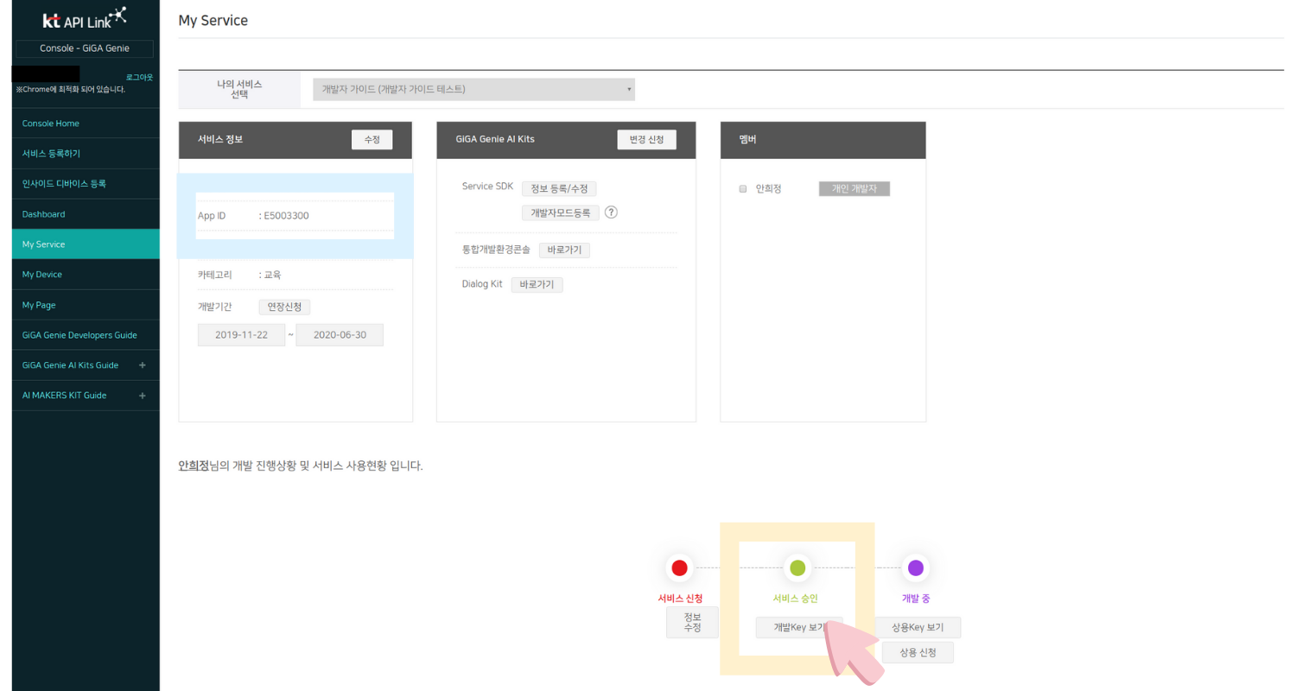Click the 서비스 승인 step label
1296x691 pixels.
pos(796,599)
